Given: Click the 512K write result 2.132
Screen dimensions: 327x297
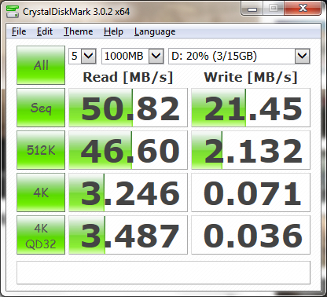Looking at the screenshot, I should pos(251,150).
